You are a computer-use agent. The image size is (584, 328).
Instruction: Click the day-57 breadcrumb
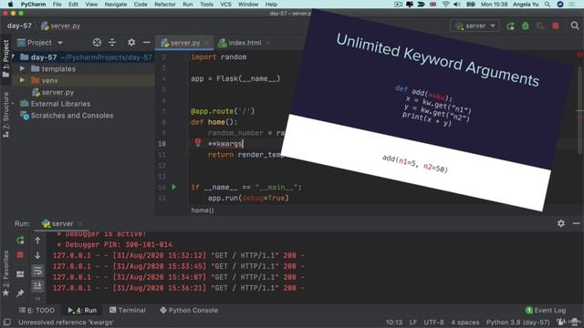(x=19, y=26)
